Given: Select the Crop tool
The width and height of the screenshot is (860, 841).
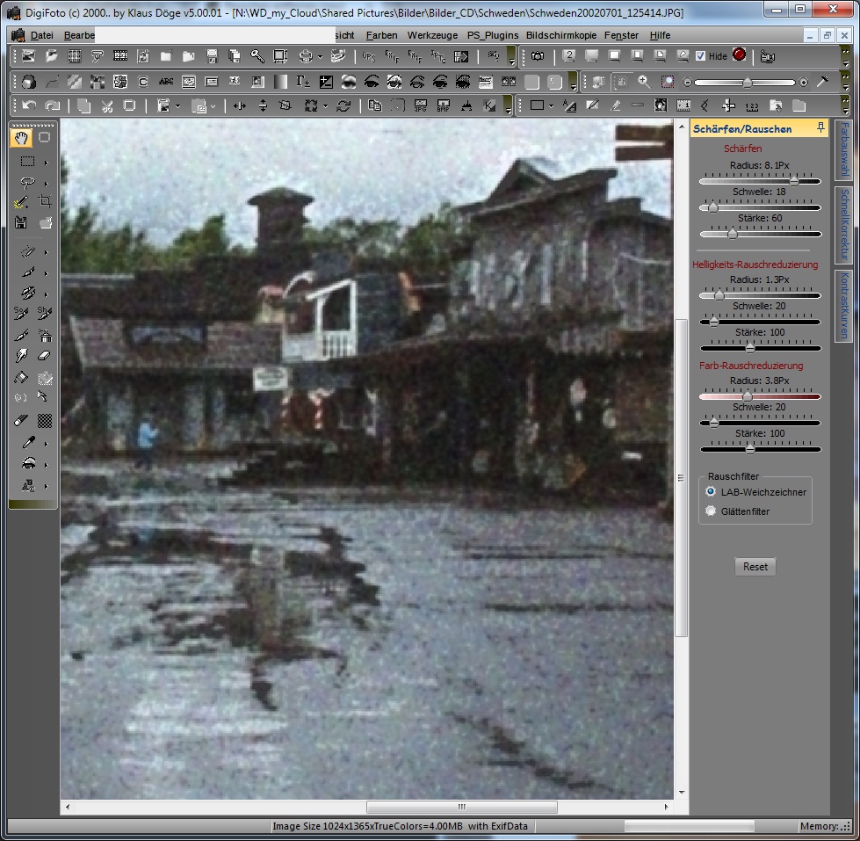Looking at the screenshot, I should tap(45, 201).
